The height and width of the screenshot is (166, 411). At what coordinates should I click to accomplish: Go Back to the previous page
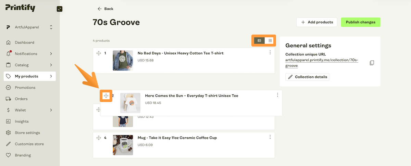pos(105,9)
